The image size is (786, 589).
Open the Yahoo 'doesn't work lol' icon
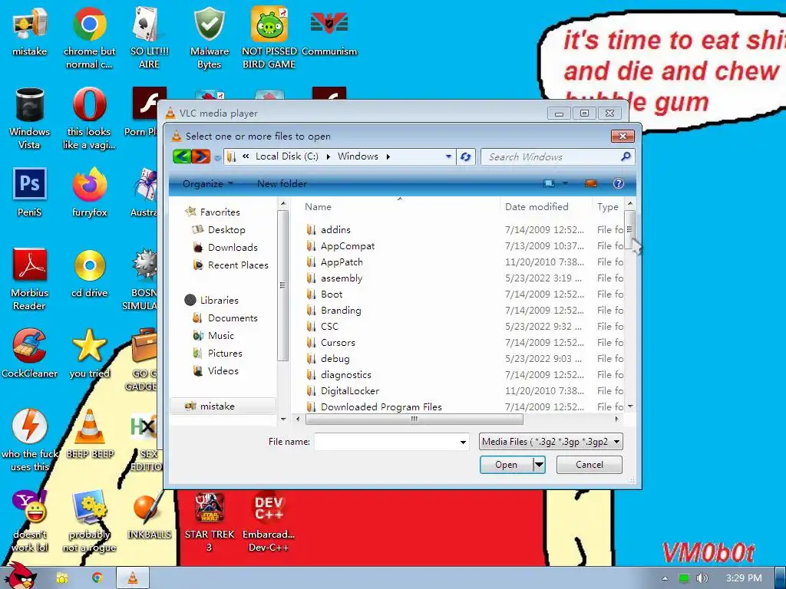(x=30, y=521)
